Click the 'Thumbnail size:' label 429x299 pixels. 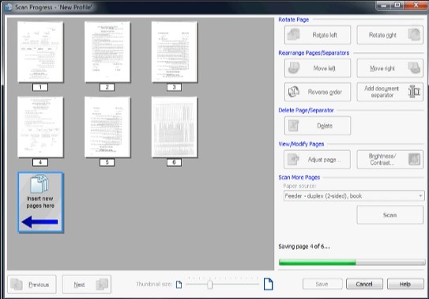coord(155,285)
